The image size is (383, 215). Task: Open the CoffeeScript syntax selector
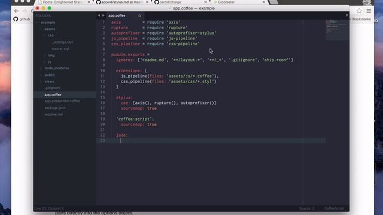[334, 208]
